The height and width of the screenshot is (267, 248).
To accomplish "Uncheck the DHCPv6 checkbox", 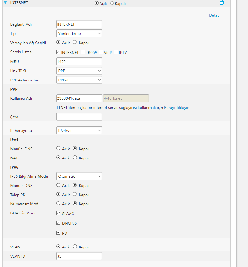I will (58, 223).
